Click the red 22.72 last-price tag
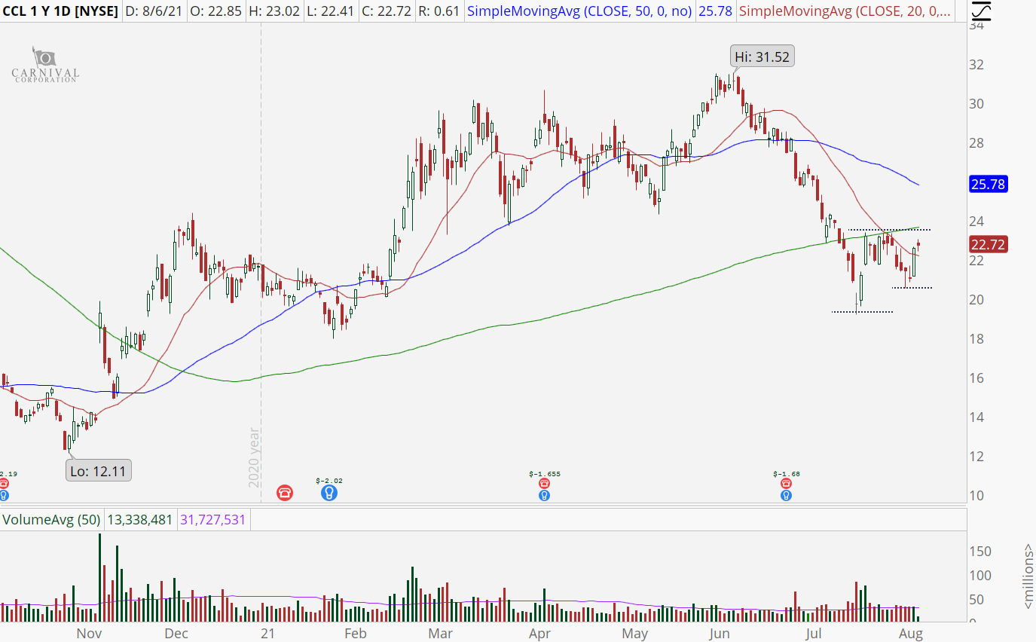The width and height of the screenshot is (1036, 642). tap(989, 244)
